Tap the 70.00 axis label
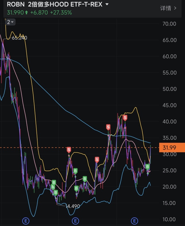This screenshot has height=226, width=185. pyautogui.click(x=169, y=24)
